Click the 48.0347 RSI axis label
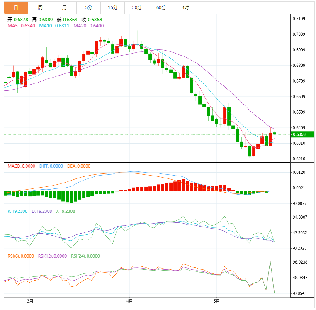316x310 pixels. [x=300, y=278]
